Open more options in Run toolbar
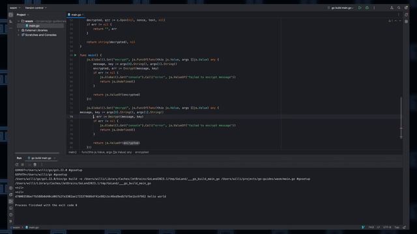Screen dimensions: 417x234 click(x=42, y=164)
